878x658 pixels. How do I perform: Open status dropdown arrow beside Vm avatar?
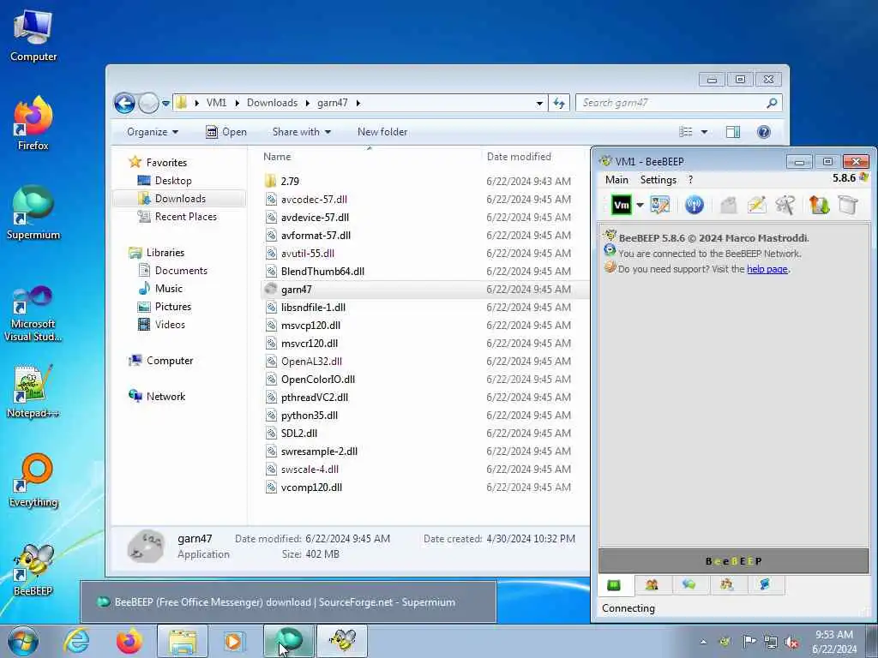(640, 206)
